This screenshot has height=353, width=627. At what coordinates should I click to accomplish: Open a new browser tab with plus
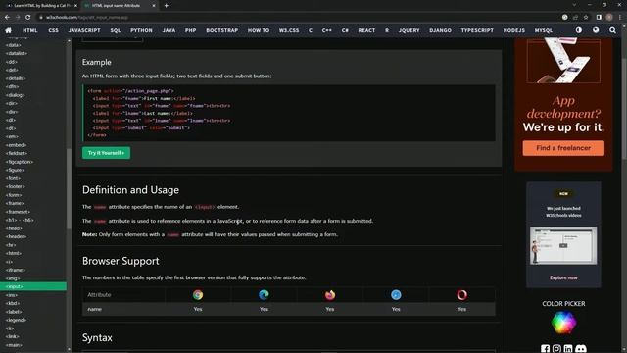tap(166, 6)
